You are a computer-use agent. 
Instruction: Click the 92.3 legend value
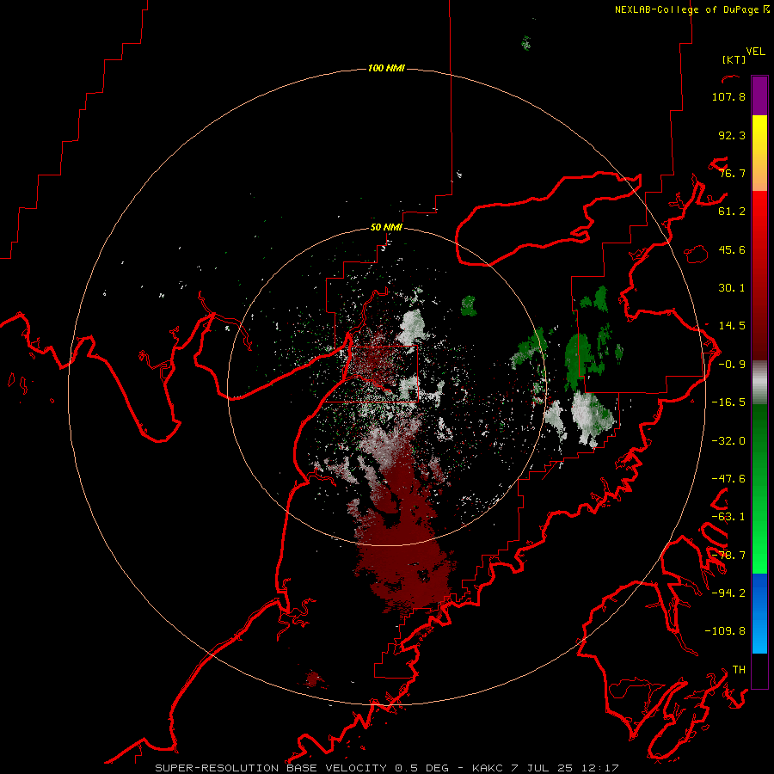[732, 135]
